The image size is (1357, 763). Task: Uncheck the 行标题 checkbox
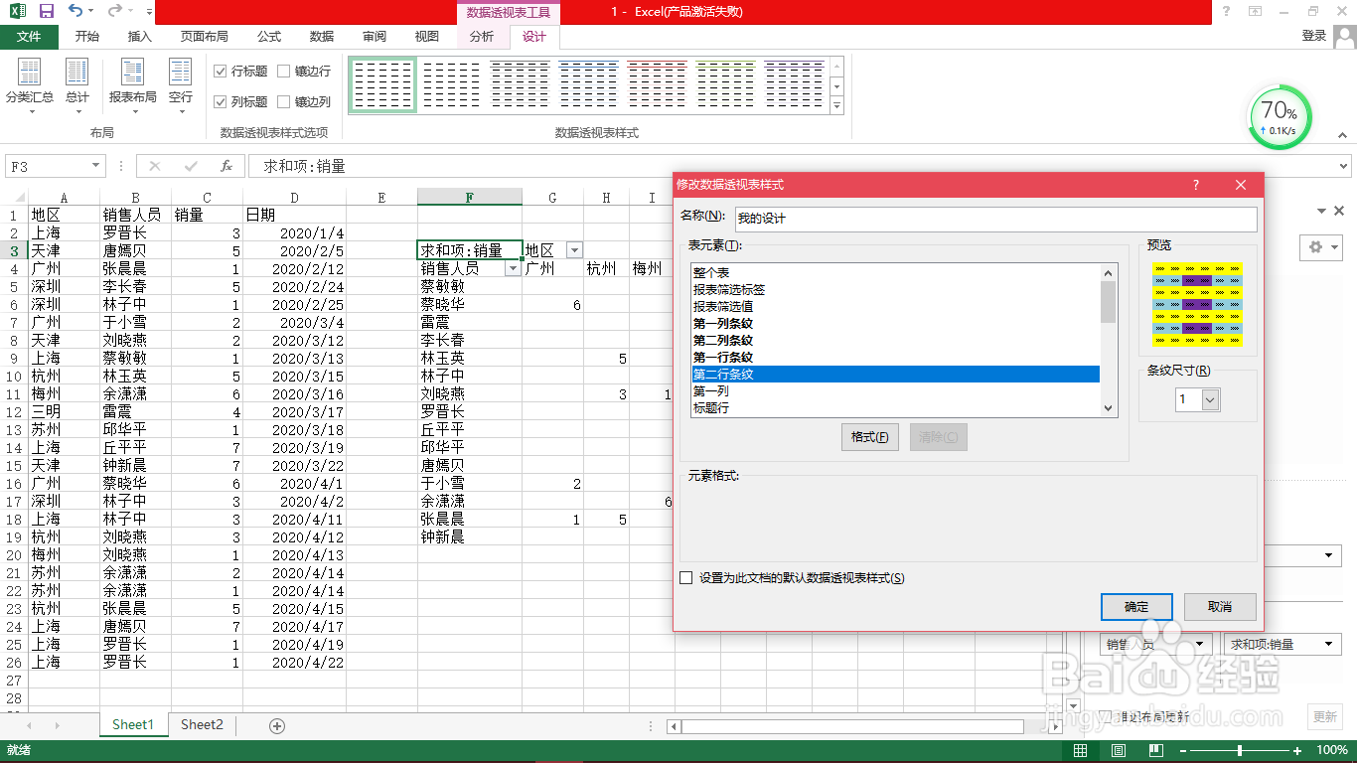point(221,71)
